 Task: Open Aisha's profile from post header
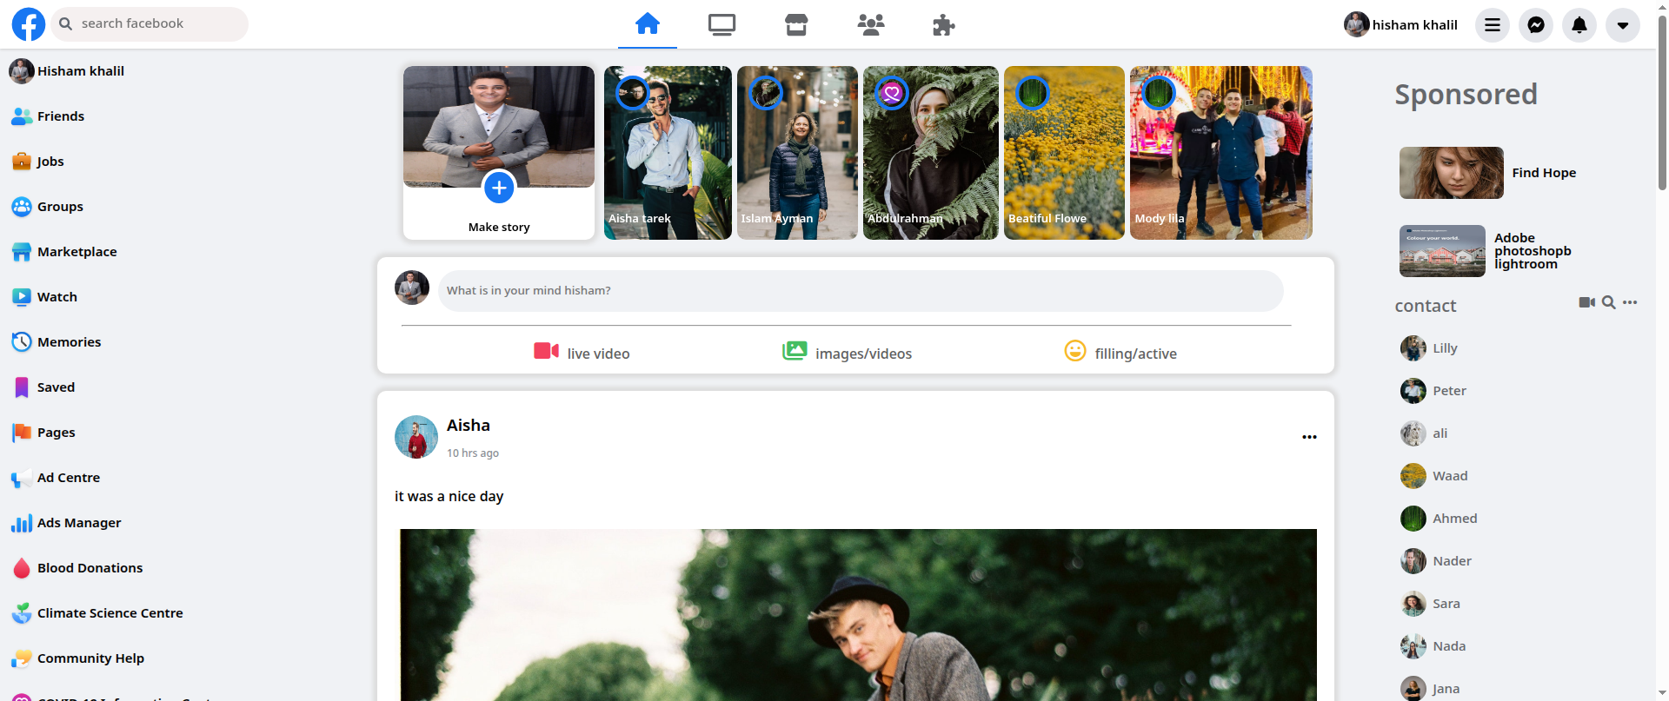click(469, 426)
